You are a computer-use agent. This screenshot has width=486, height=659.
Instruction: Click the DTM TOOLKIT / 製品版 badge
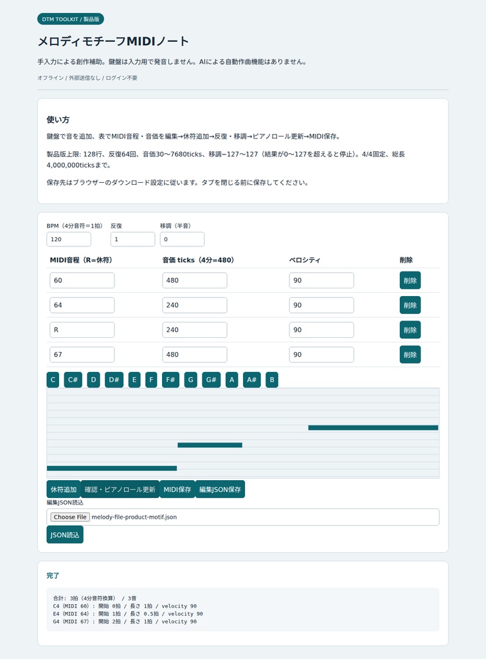pyautogui.click(x=71, y=19)
